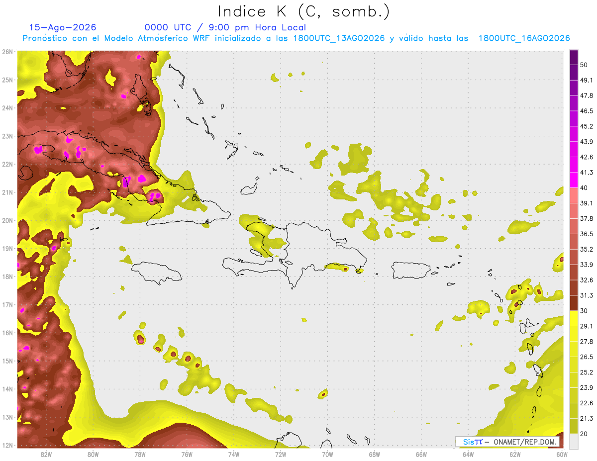597x461 pixels.
Task: Click the 'Indice K (C, somb.)' map title
Action: [x=303, y=11]
